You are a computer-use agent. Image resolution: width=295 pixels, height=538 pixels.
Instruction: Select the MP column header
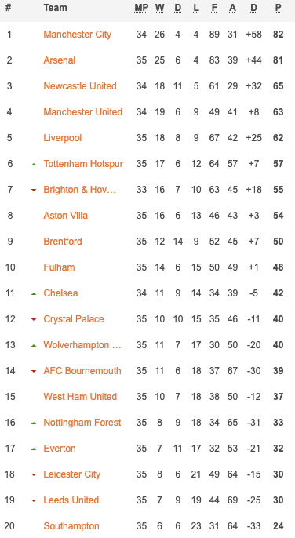click(x=141, y=8)
